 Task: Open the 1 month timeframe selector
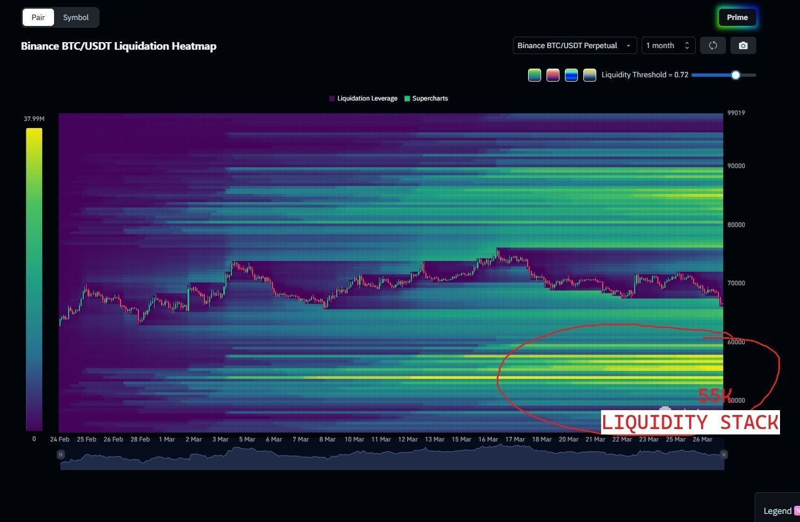(x=668, y=45)
